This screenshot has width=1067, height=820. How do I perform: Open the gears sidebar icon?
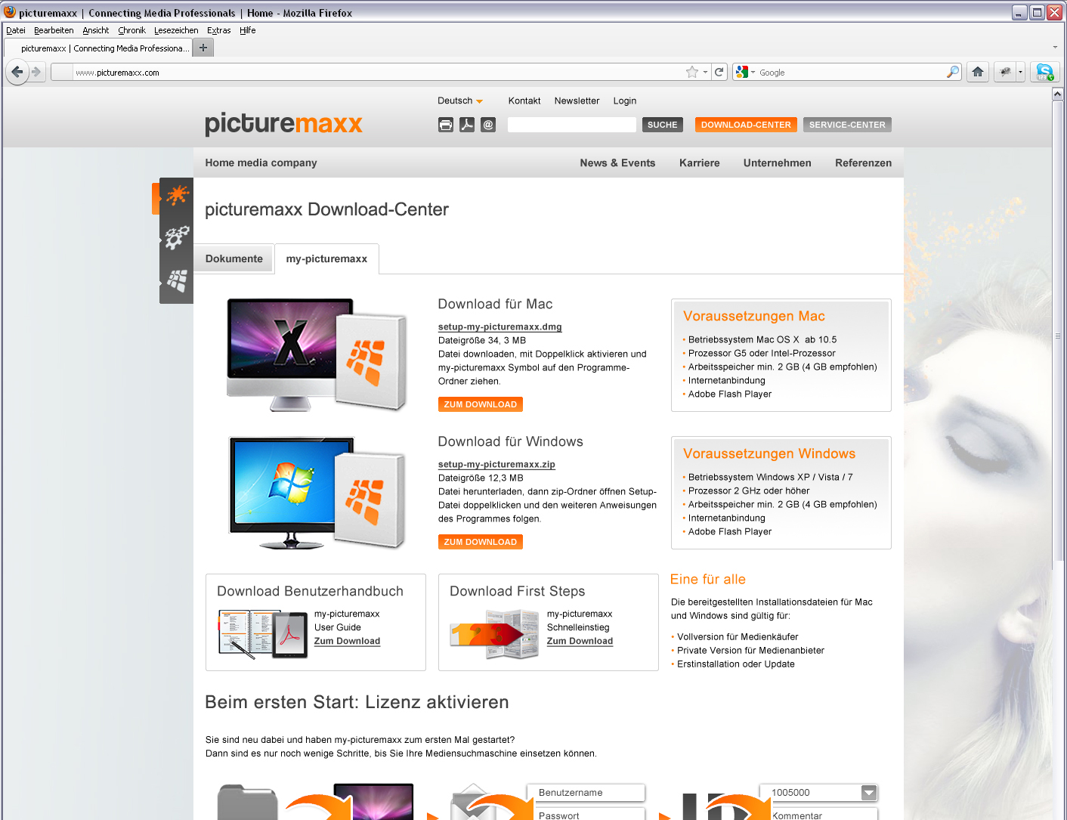(x=177, y=237)
